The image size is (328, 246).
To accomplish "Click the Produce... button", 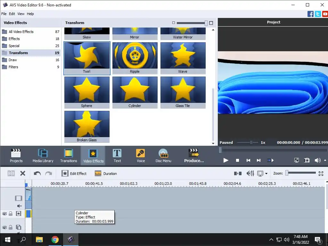I will (194, 156).
